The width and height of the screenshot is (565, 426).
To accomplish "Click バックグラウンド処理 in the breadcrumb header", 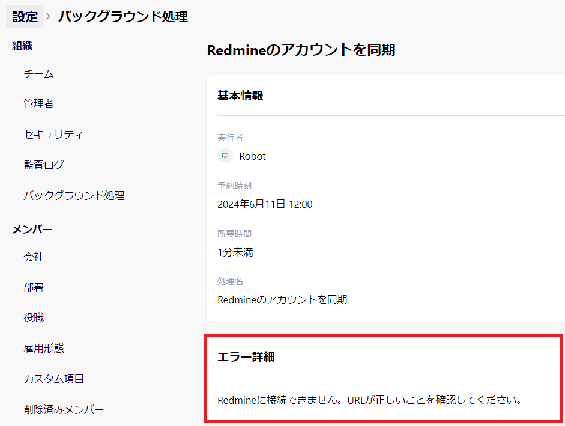I will coord(122,17).
